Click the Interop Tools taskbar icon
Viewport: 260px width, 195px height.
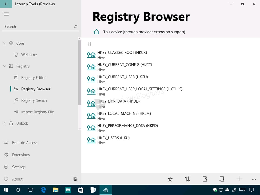coord(106,190)
